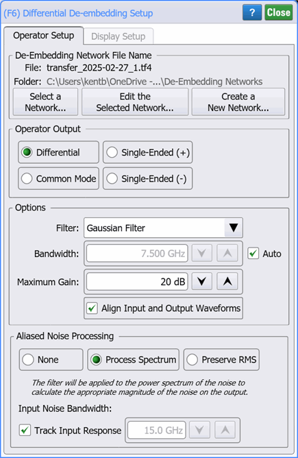Click Input Noise Bandwidth up arrow
Viewport: 298px width, 458px height.
pyautogui.click(x=225, y=430)
